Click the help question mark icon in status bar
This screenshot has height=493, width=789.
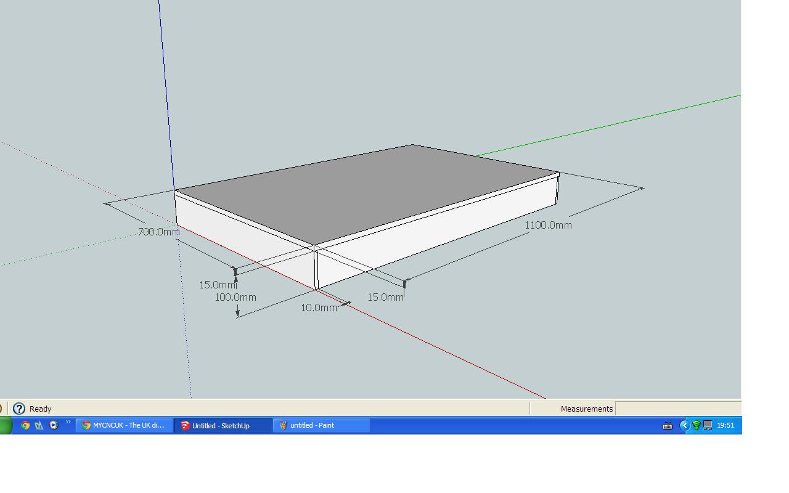coord(19,409)
